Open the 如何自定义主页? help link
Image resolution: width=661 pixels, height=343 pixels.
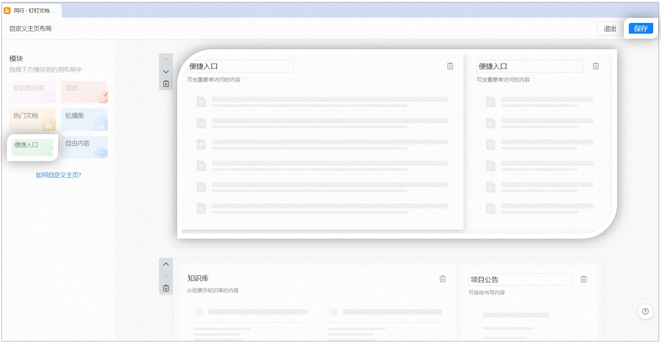click(x=59, y=175)
